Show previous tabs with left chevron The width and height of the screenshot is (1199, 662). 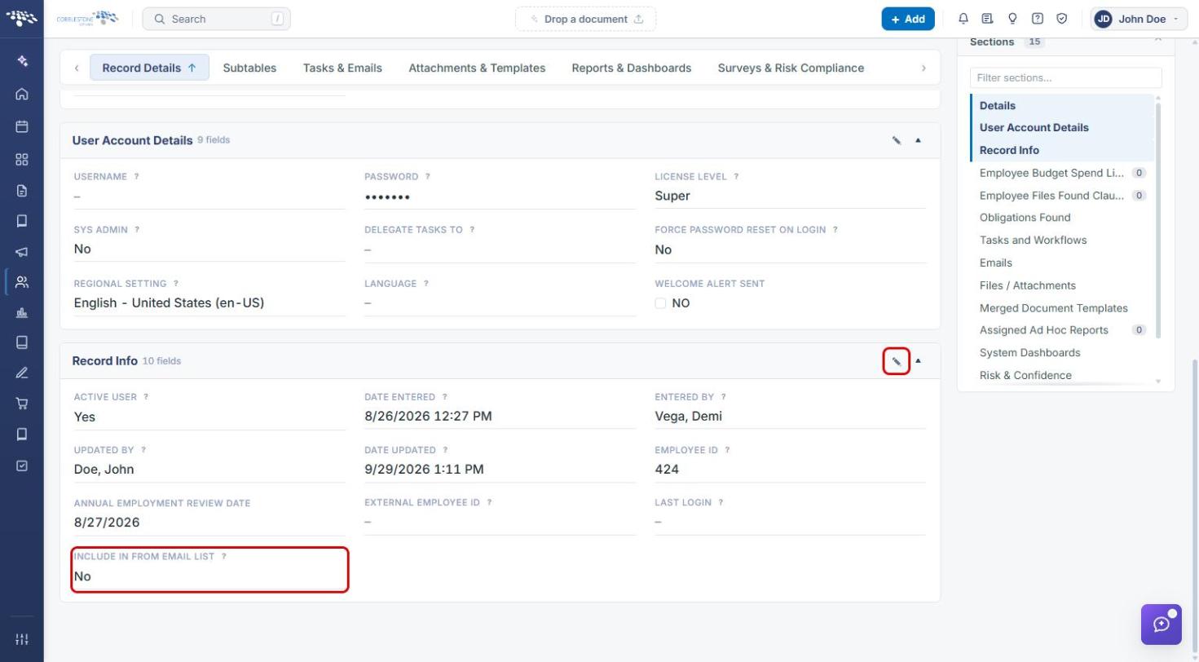coord(77,68)
